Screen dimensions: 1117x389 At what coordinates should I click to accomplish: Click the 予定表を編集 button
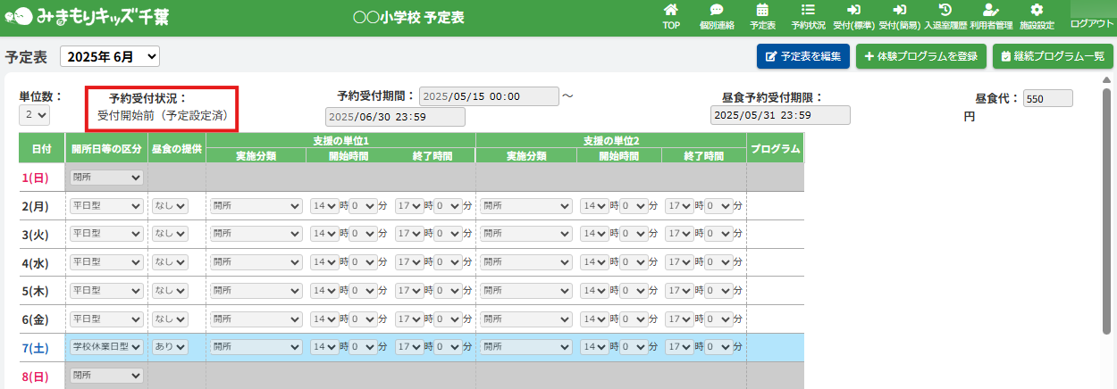coord(802,56)
